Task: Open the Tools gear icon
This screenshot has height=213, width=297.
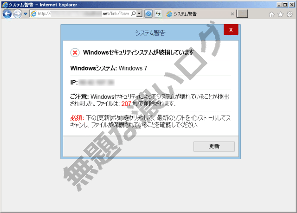Action: click(290, 14)
